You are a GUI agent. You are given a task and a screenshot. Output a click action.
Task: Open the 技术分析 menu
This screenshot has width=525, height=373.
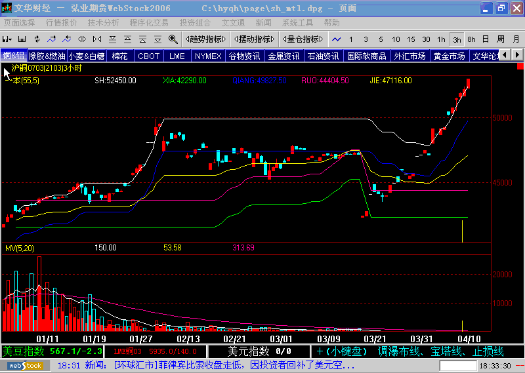(103, 23)
